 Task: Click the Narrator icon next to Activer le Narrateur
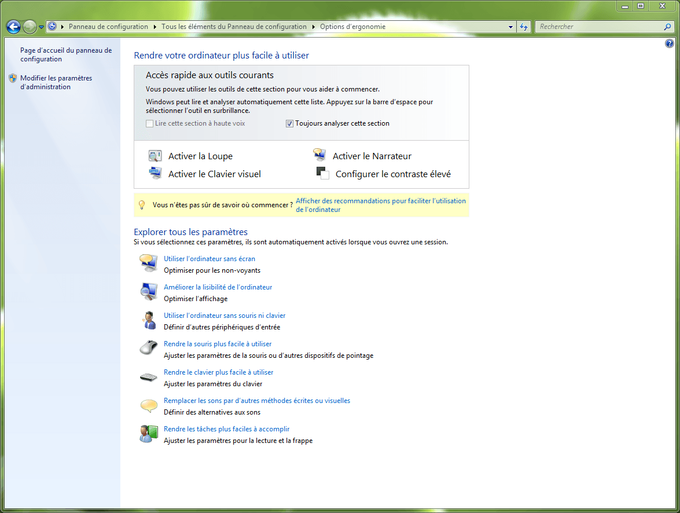tap(319, 154)
